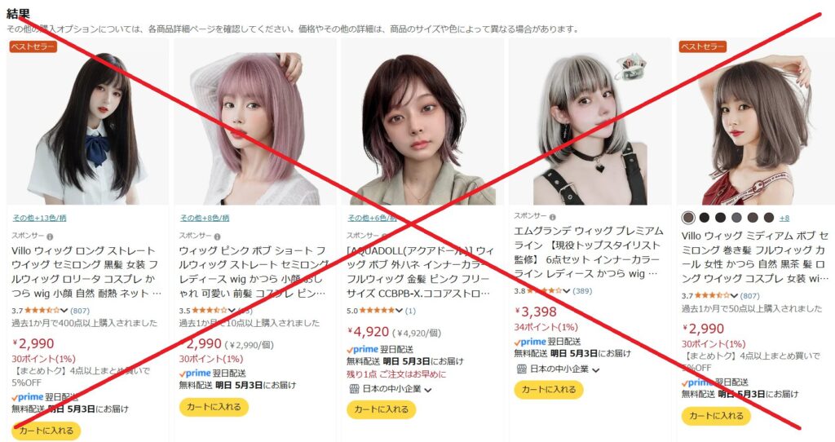Expand rating chevron on AQUADOLL wig
The width and height of the screenshot is (835, 442).
[x=399, y=311]
